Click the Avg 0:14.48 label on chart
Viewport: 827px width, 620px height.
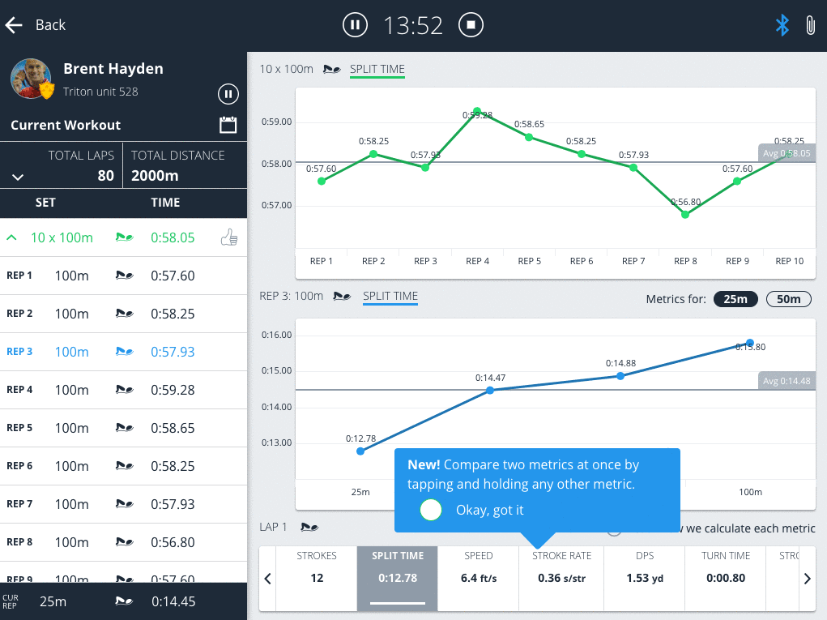(x=787, y=381)
